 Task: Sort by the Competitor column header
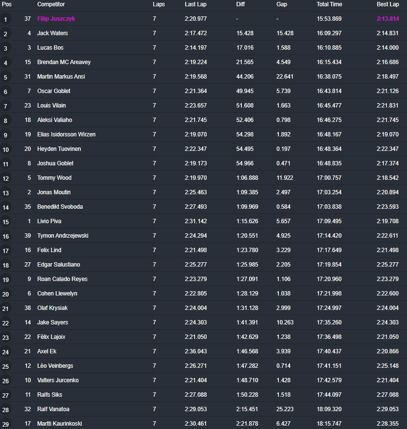coord(51,4)
